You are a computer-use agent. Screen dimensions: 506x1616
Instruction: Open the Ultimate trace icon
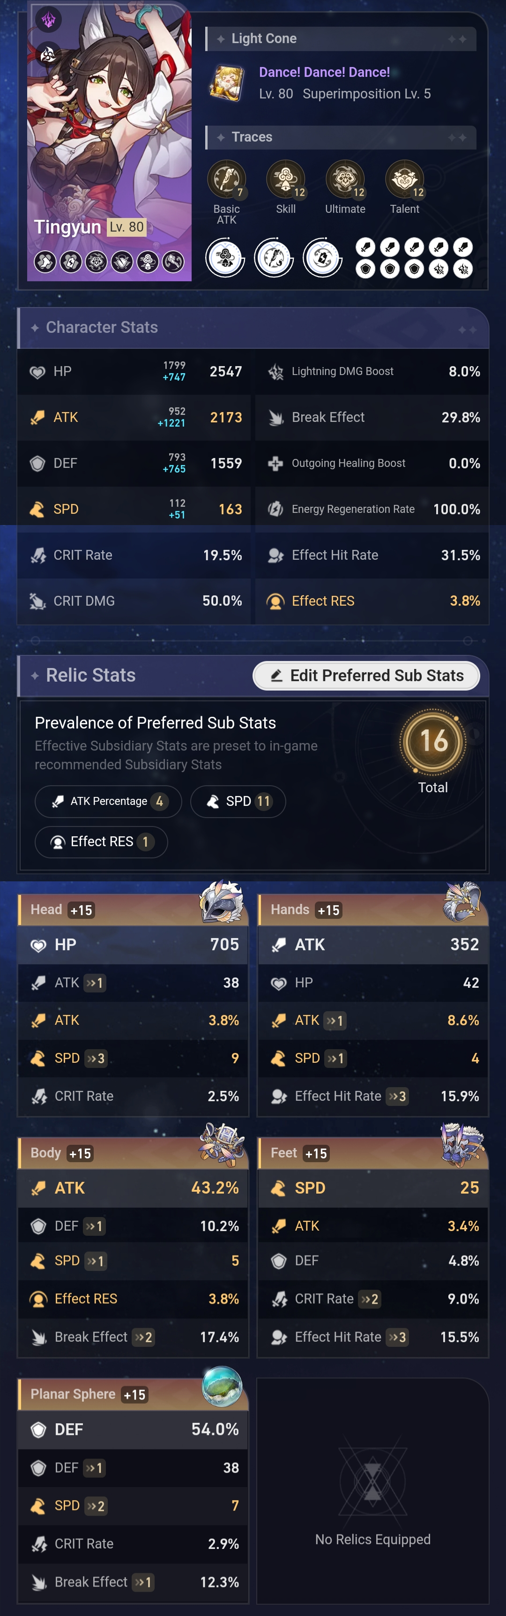coord(345,180)
